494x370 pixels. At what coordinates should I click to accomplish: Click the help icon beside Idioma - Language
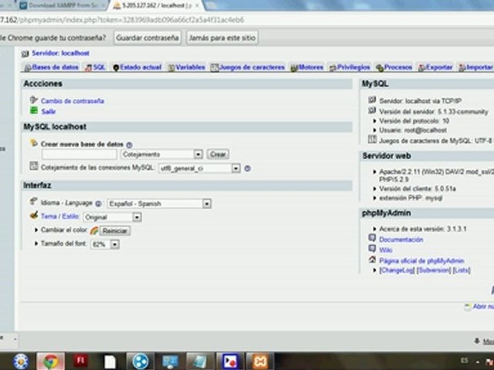[x=98, y=203]
